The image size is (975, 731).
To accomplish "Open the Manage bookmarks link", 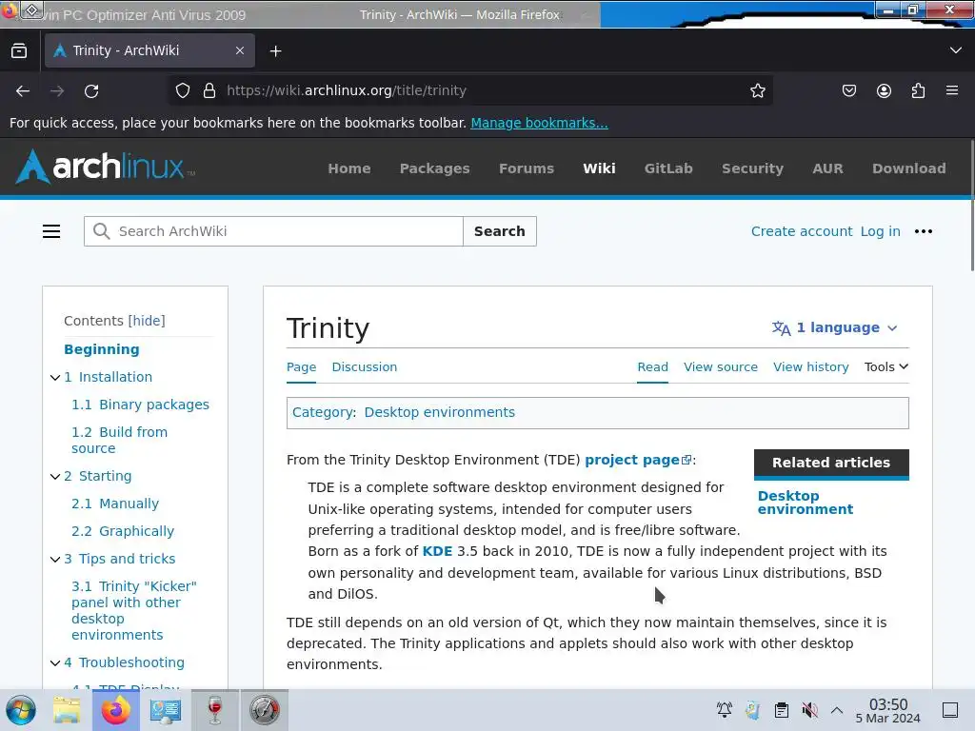I will click(539, 123).
